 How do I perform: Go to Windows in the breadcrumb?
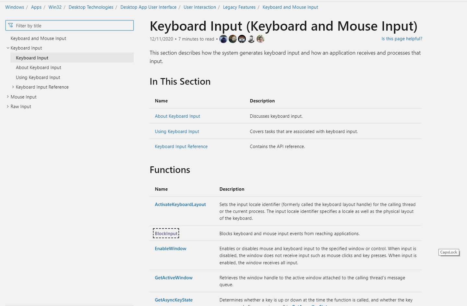(x=15, y=7)
